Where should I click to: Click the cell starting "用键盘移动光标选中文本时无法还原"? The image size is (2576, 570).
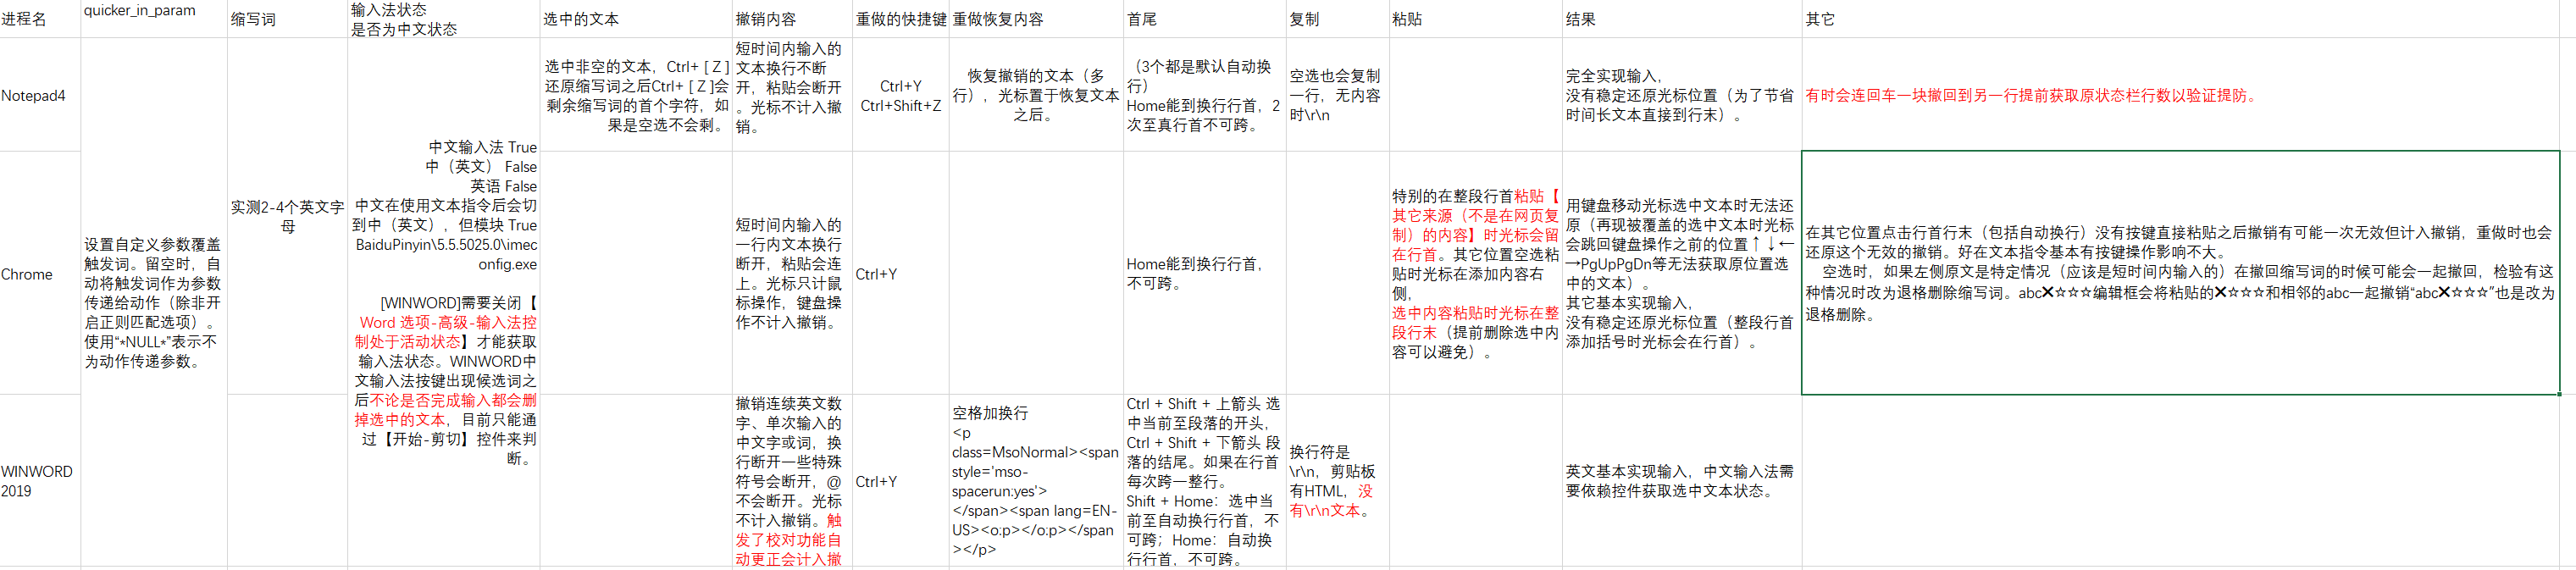[1682, 273]
